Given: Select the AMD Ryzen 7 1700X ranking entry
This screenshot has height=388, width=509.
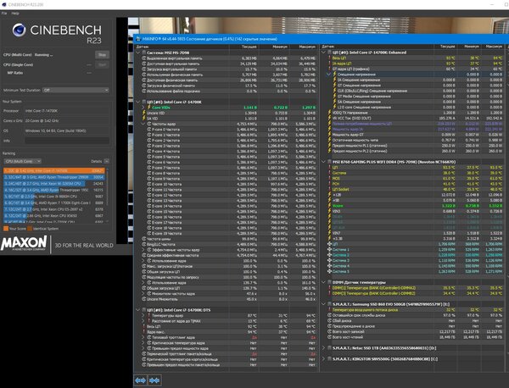Looking at the screenshot, I should [x=54, y=202].
